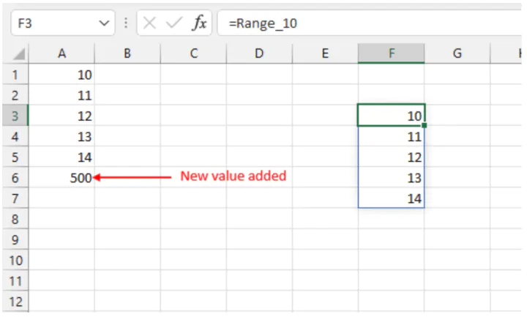Select row 1 header
This screenshot has height=317, width=527.
tap(15, 74)
